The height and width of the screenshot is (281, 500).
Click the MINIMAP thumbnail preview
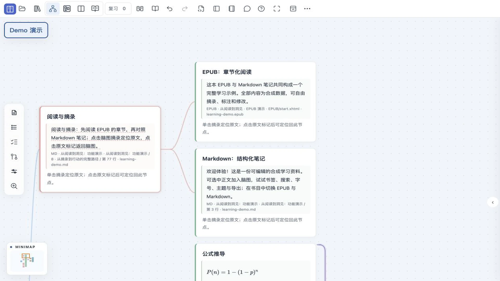coord(27,261)
